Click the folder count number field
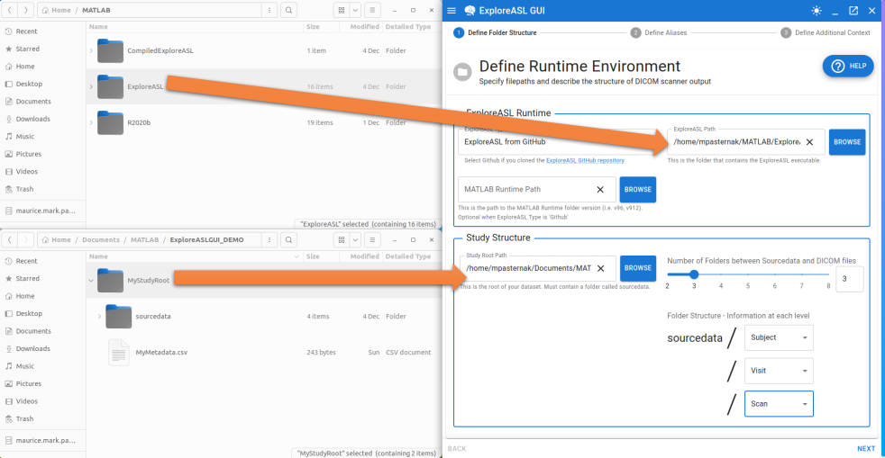Image resolution: width=885 pixels, height=458 pixels. tap(850, 279)
